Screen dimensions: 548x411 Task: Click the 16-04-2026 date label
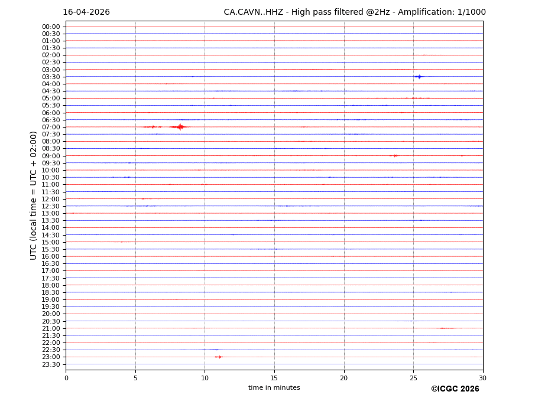tap(86, 12)
